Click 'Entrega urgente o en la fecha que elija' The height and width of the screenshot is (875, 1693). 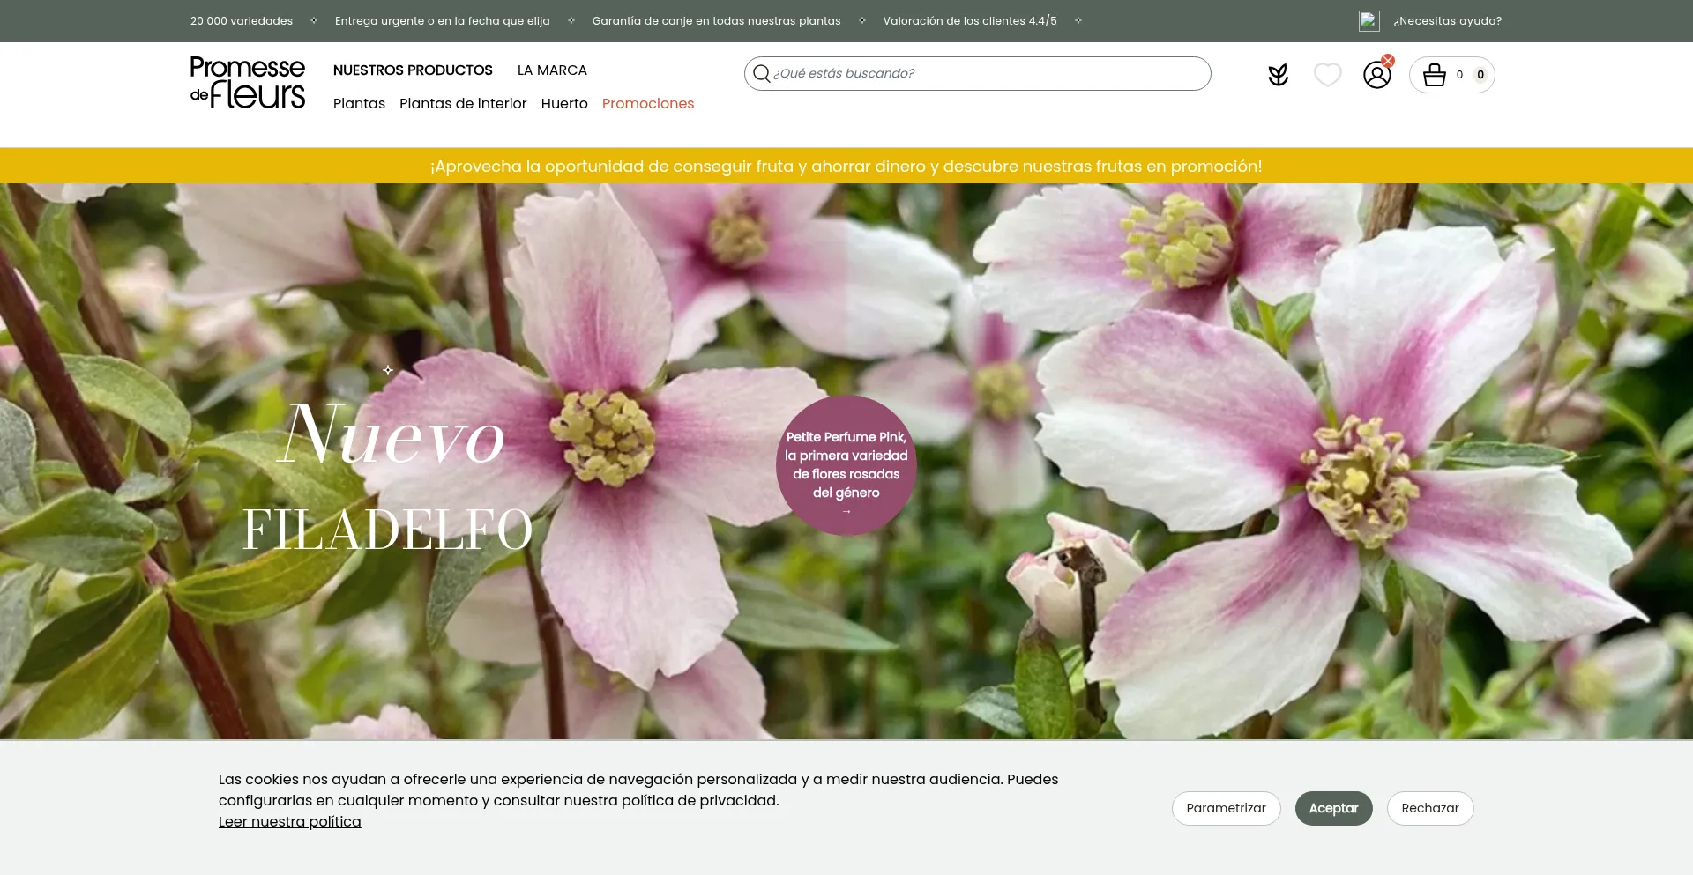point(443,21)
